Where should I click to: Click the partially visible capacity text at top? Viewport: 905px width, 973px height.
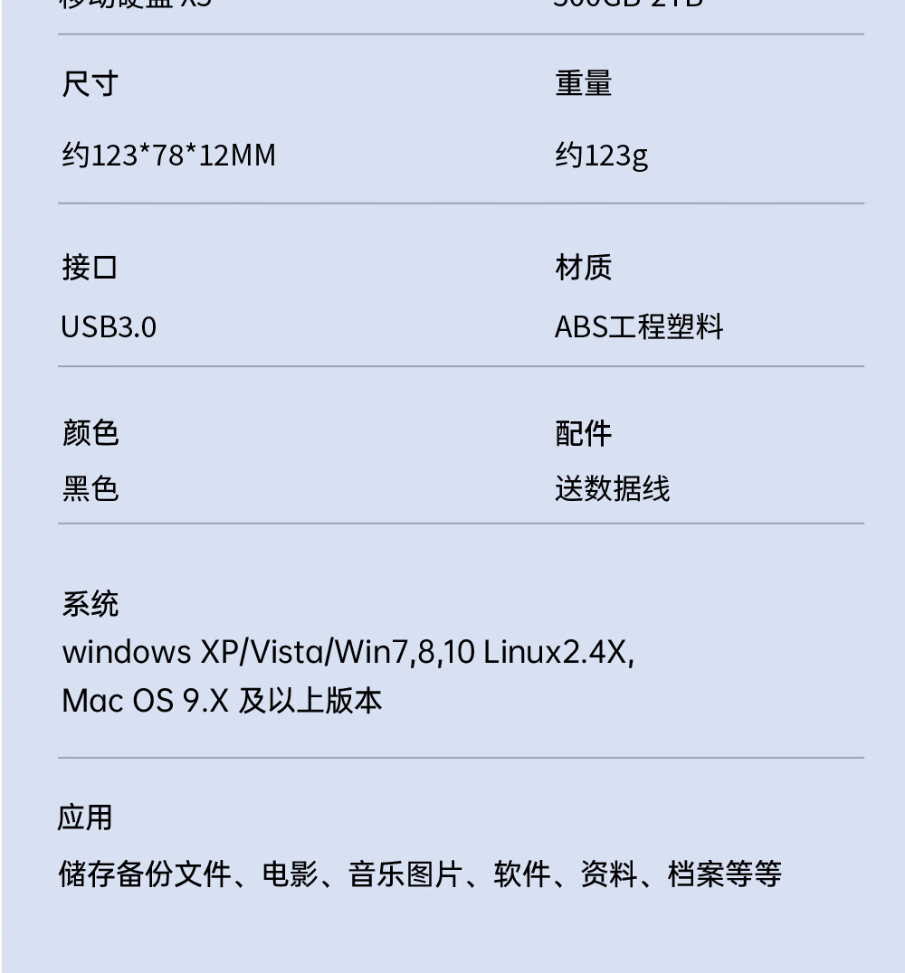tap(628, 4)
